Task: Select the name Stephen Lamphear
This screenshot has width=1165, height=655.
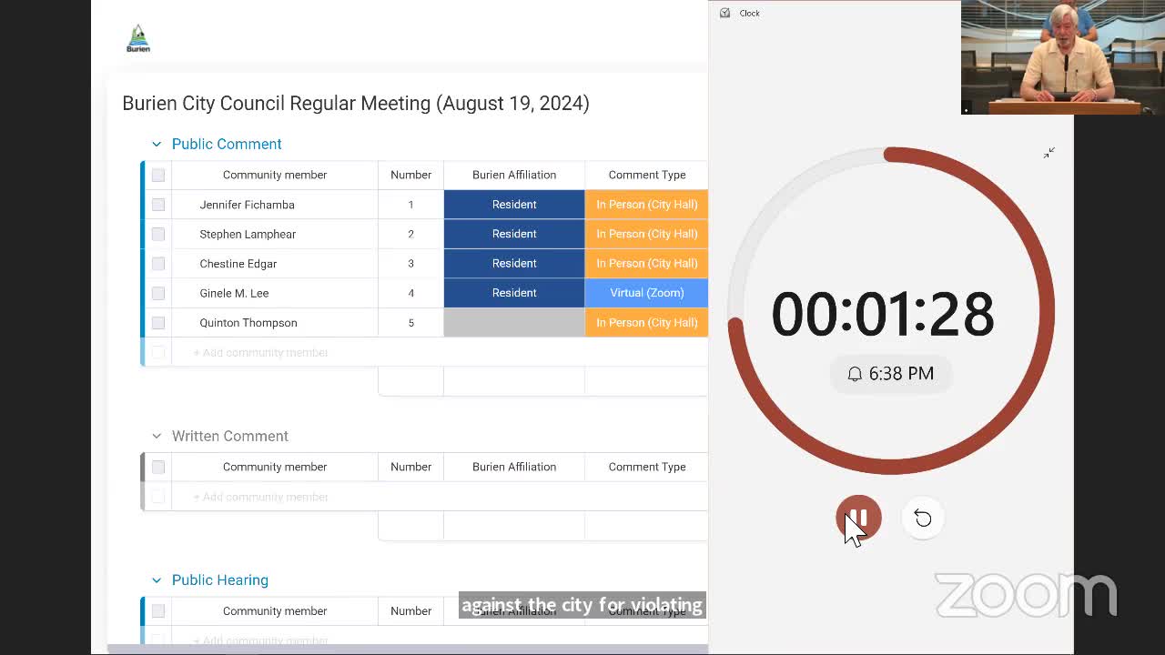Action: click(248, 234)
